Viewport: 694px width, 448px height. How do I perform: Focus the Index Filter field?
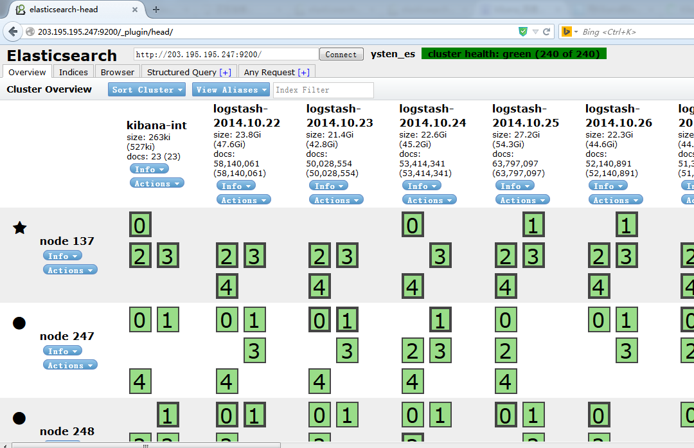pos(323,90)
